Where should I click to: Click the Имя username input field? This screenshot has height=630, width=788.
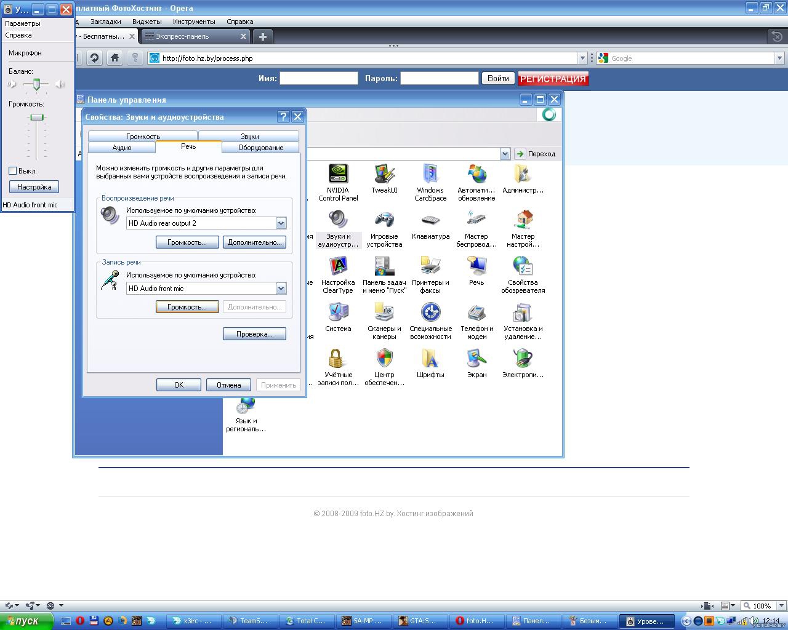(x=318, y=78)
